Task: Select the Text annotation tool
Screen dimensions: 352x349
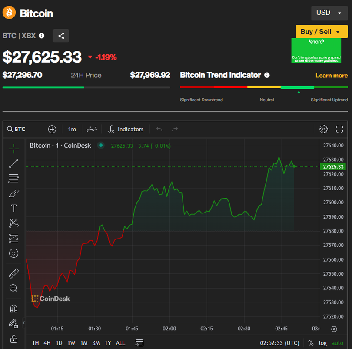Action: tap(14, 209)
